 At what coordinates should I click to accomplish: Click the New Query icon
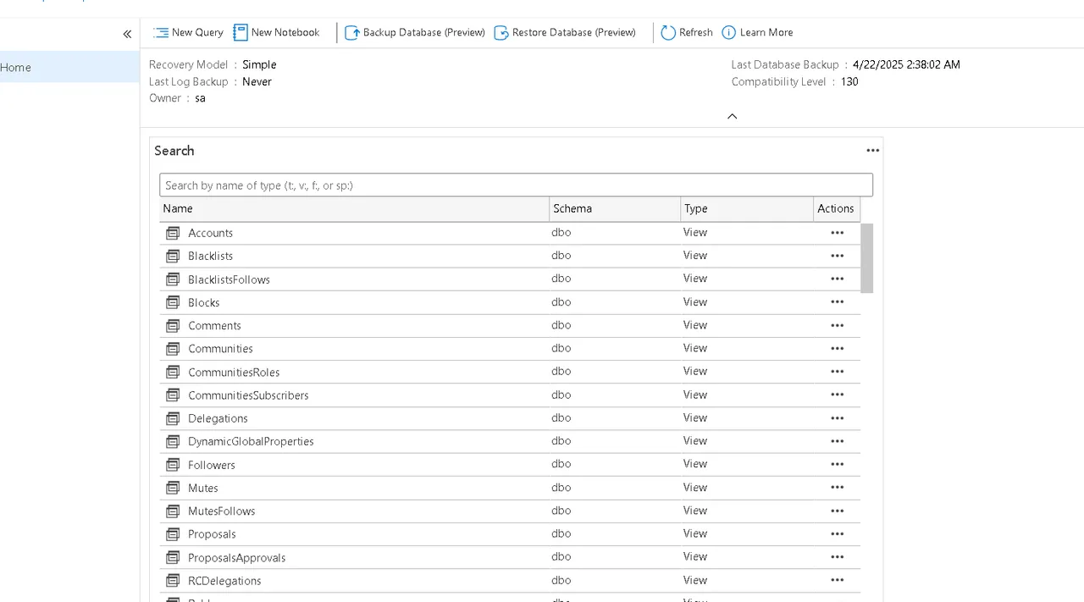(161, 32)
